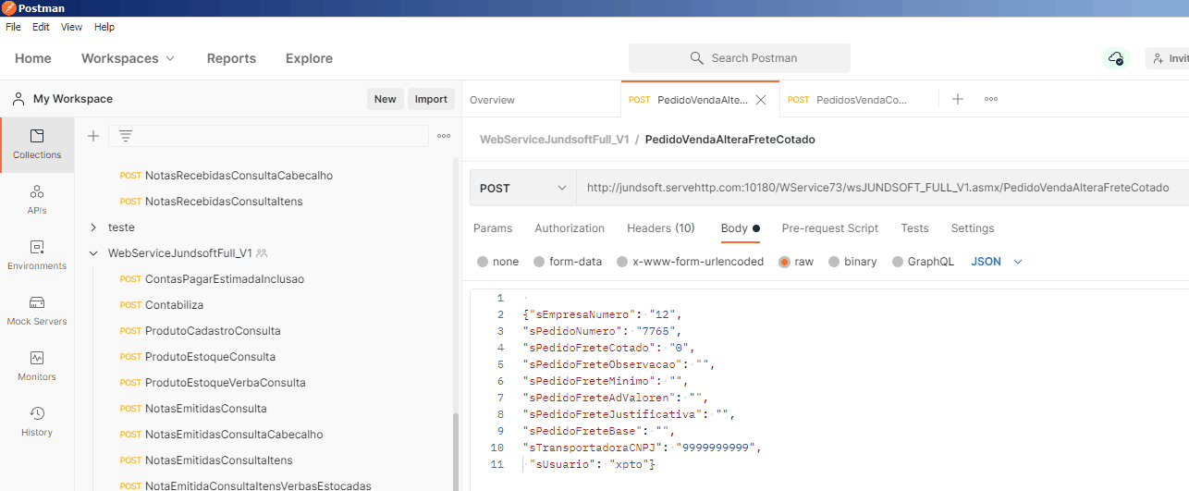Switch to the Headers (10) tab
Viewport: 1189px width, 491px height.
pos(660,228)
